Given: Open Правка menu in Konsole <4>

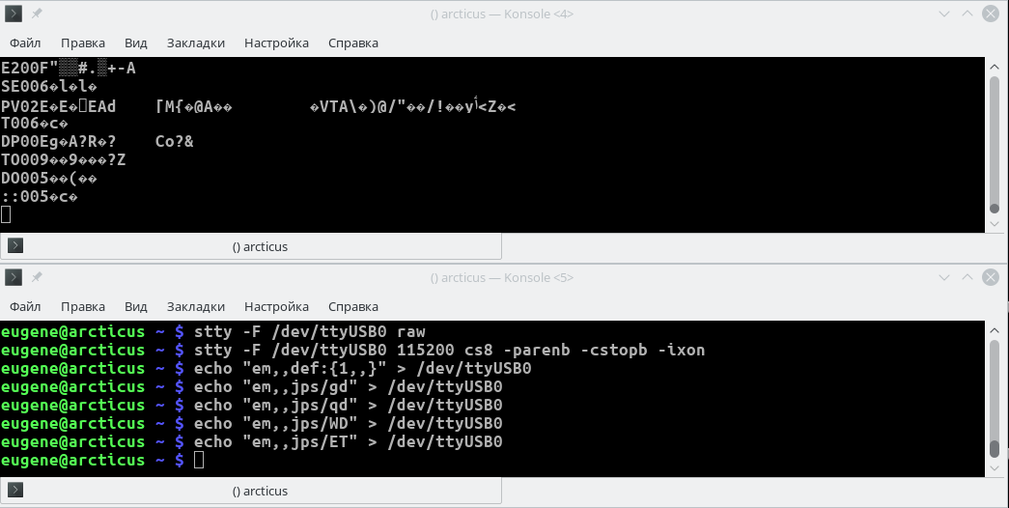Looking at the screenshot, I should coord(82,42).
